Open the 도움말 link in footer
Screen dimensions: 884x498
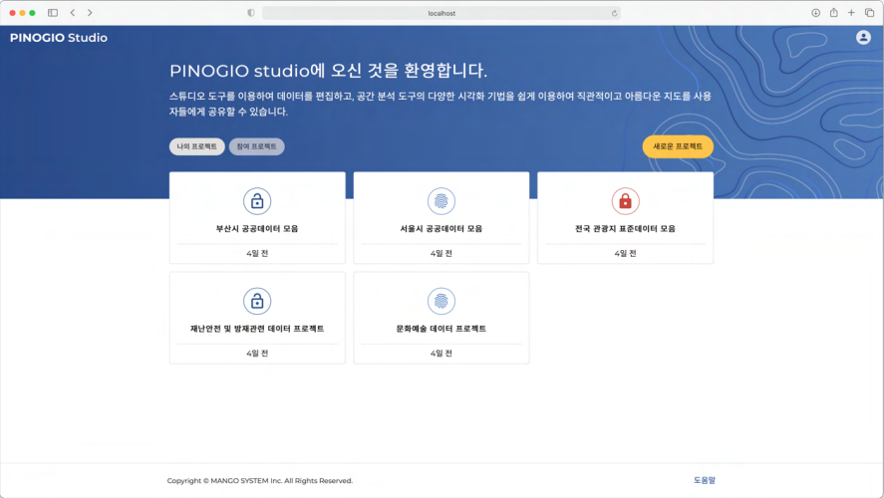704,480
